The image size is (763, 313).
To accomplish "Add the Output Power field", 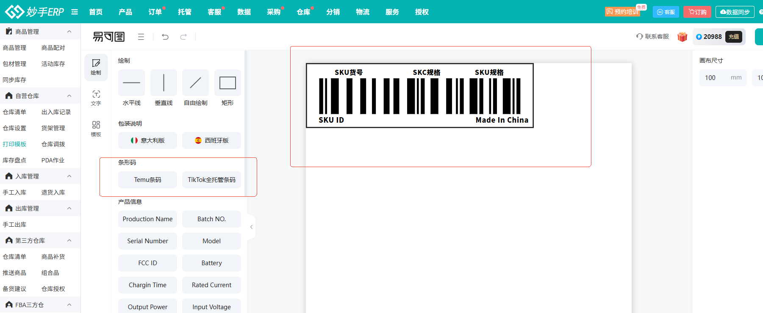I will tap(147, 306).
